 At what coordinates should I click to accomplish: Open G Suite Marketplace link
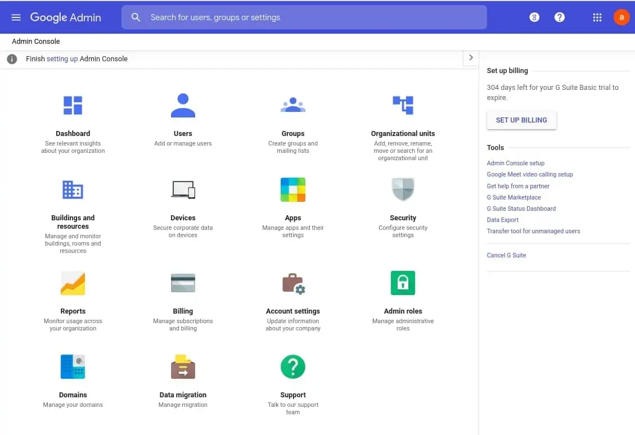pos(514,197)
